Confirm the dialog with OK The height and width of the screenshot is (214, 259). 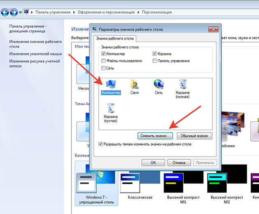153,163
